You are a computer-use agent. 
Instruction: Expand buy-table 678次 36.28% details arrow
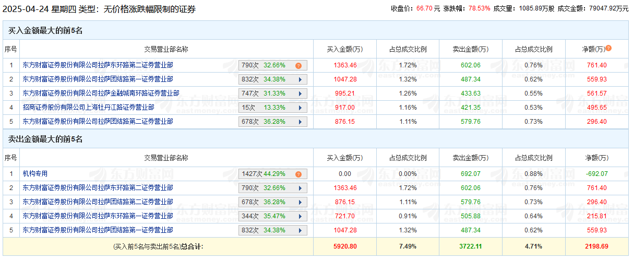(x=300, y=122)
